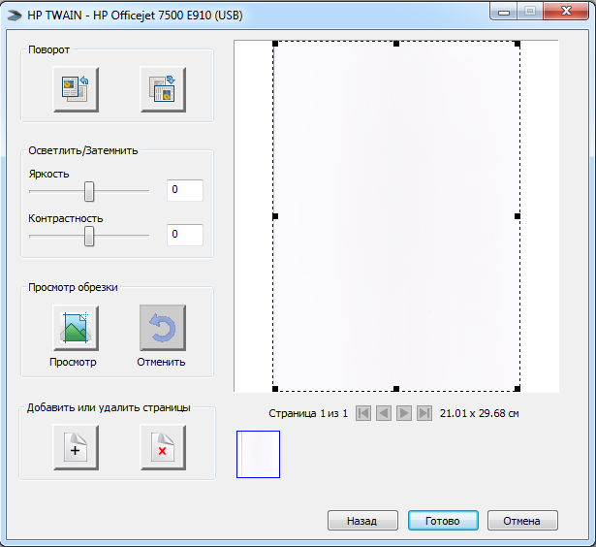Image resolution: width=596 pixels, height=547 pixels.
Task: Jump to the last page
Action: click(424, 413)
